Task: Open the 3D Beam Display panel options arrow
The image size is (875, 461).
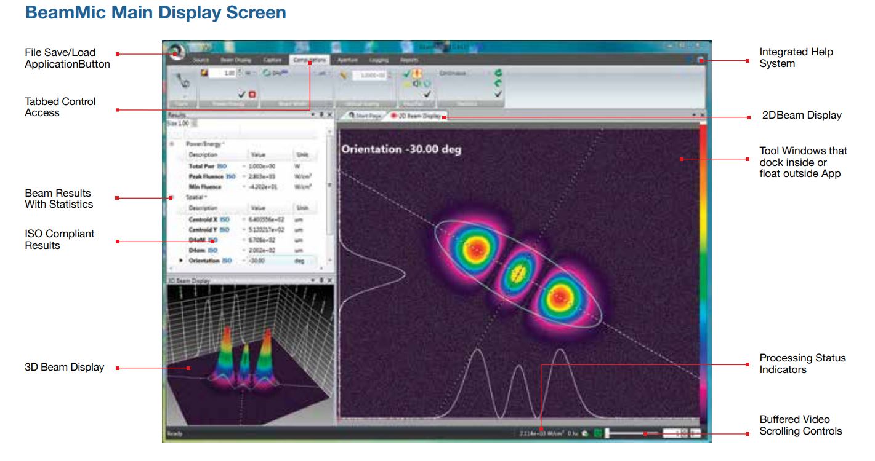Action: pos(313,280)
